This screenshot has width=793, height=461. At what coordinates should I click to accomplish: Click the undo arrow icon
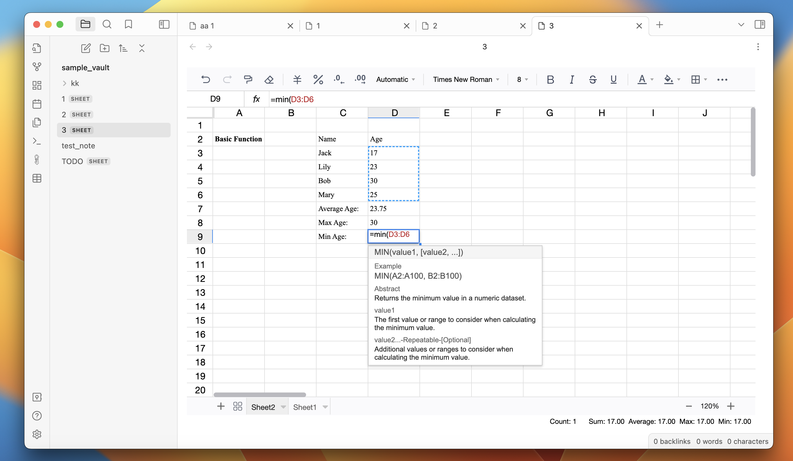205,80
